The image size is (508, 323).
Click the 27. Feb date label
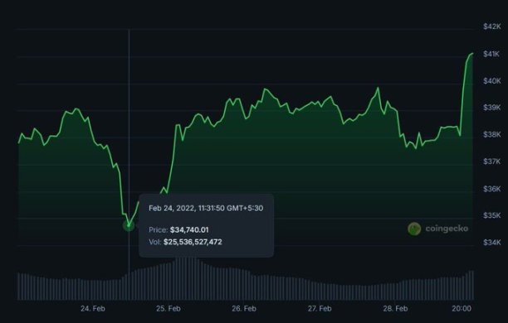pyautogui.click(x=320, y=308)
